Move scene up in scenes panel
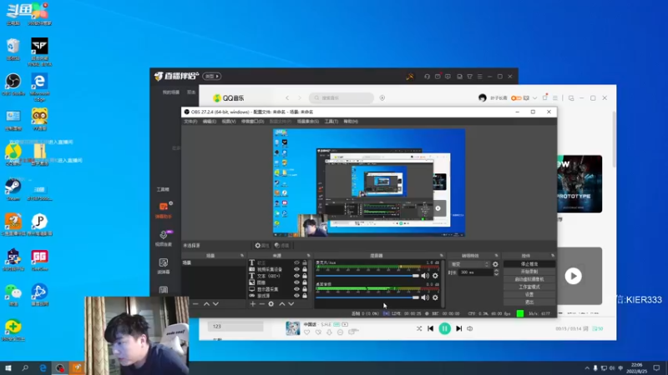Image resolution: width=668 pixels, height=375 pixels. [x=206, y=304]
